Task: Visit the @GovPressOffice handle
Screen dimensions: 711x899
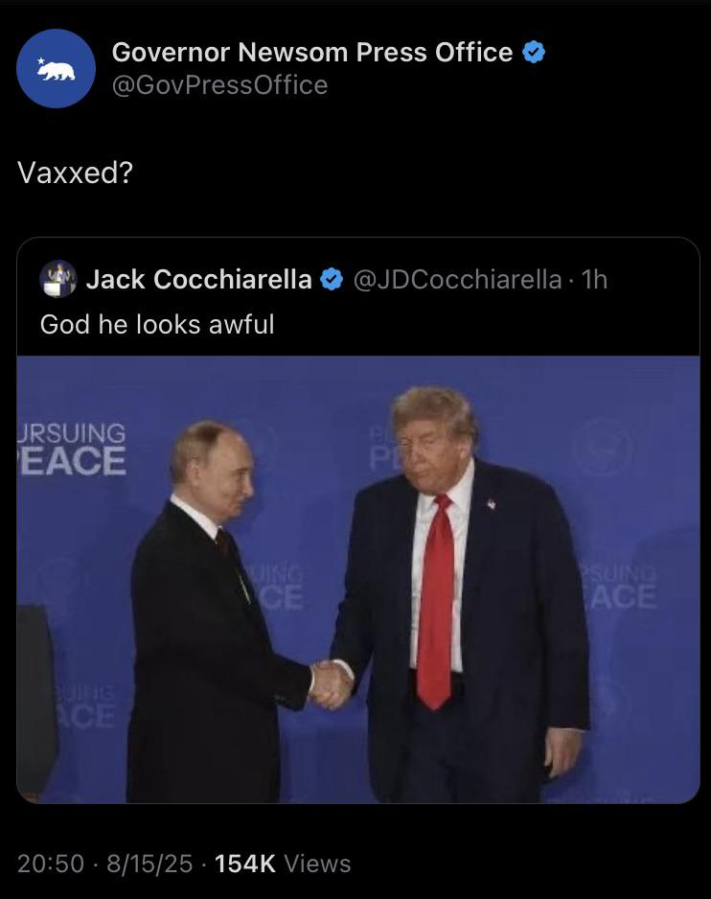Action: pyautogui.click(x=219, y=85)
